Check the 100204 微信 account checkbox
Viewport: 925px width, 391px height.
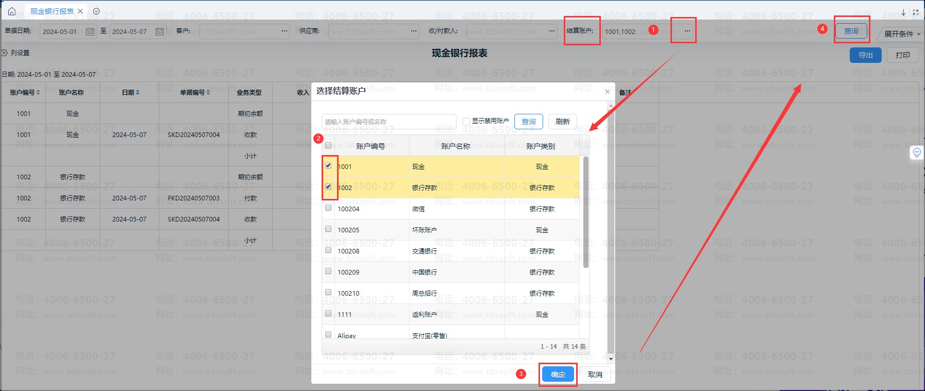328,208
